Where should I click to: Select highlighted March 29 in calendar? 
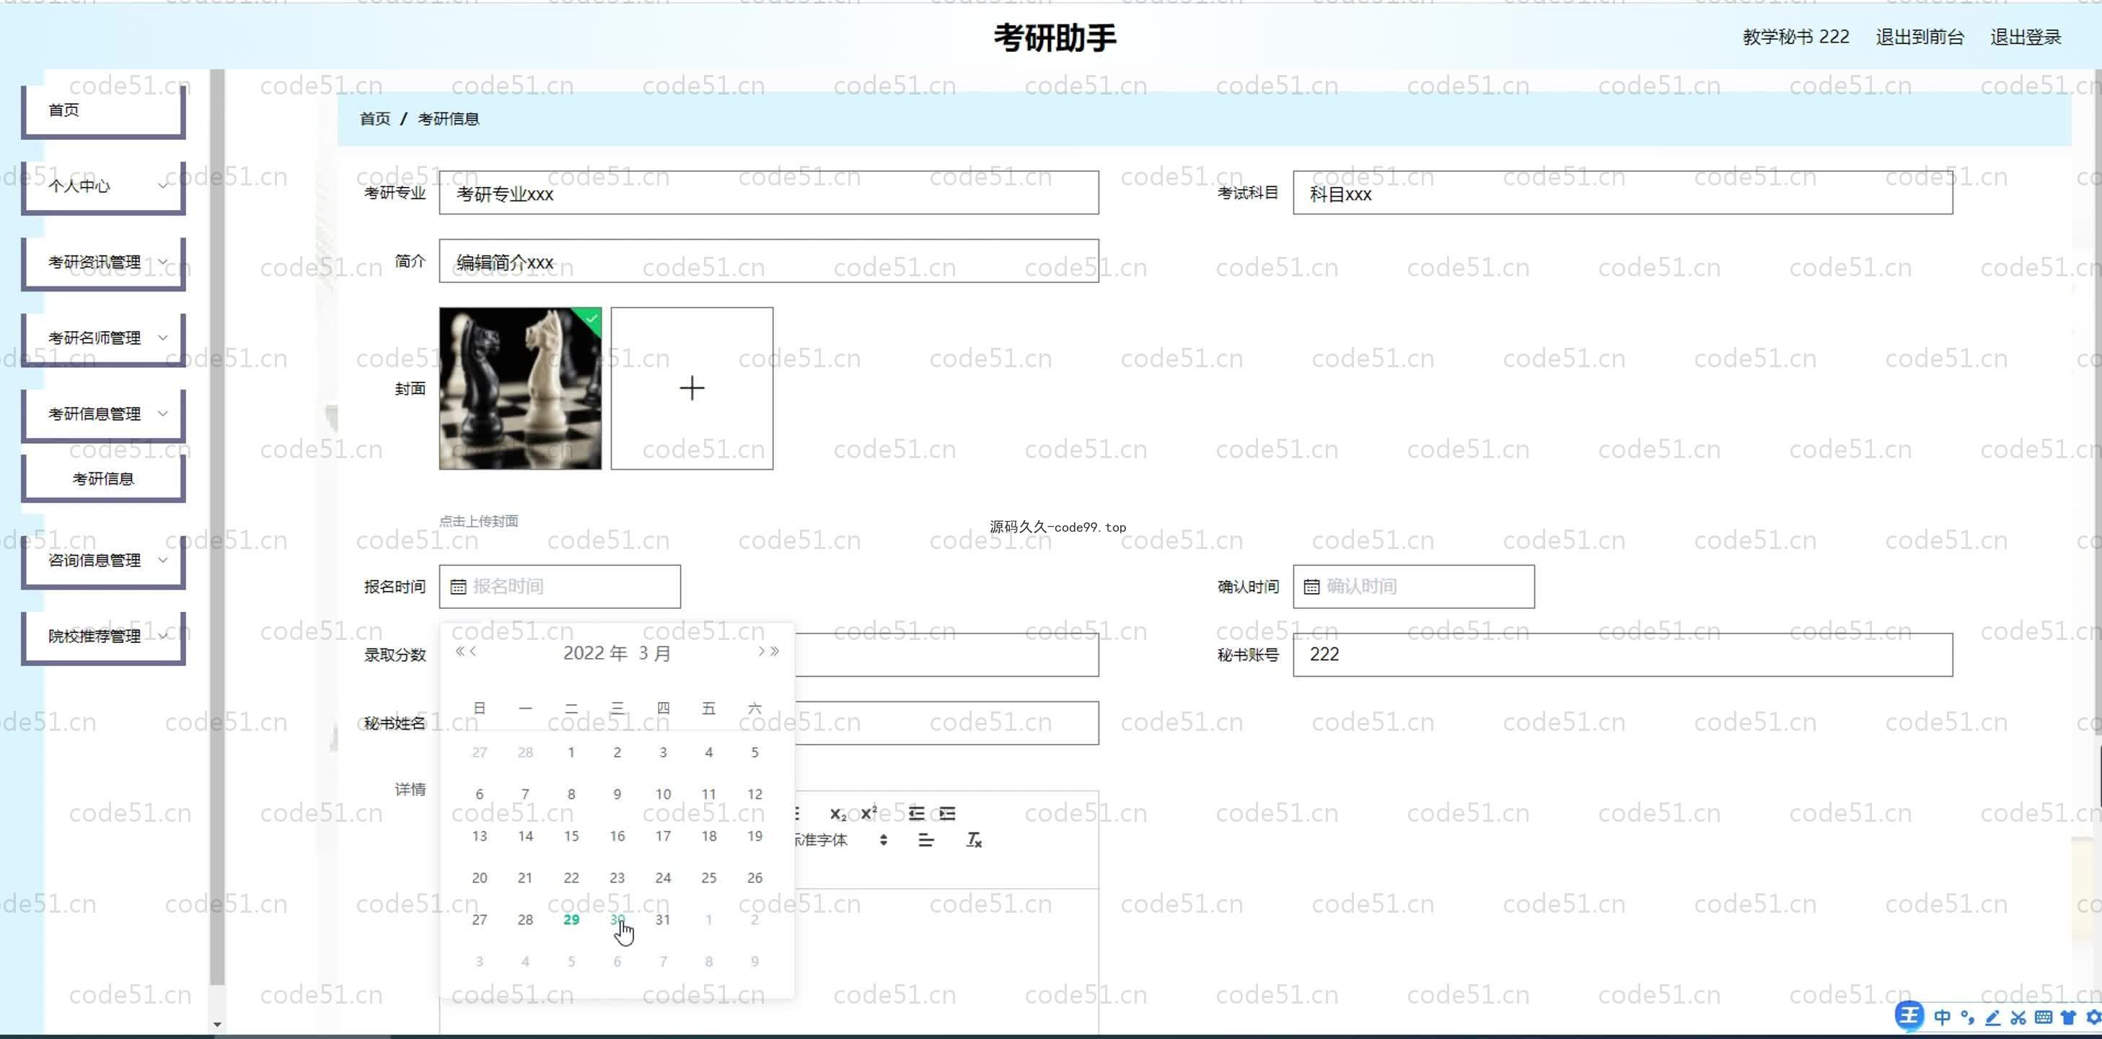(571, 920)
